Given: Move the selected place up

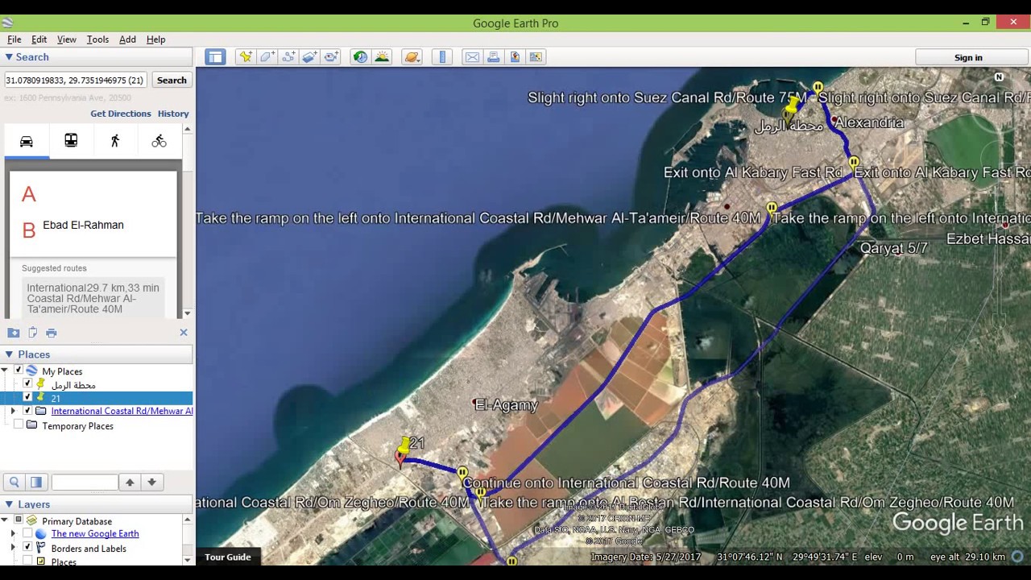Looking at the screenshot, I should (x=130, y=482).
